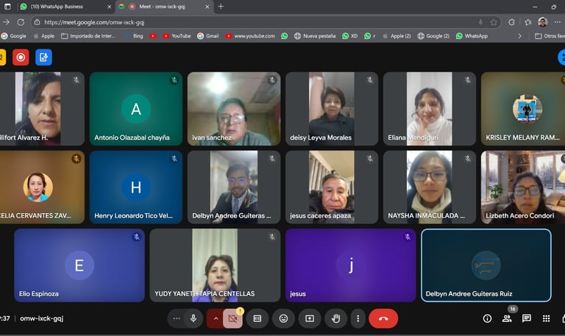This screenshot has width=565, height=336.
Task: Select jesus caceres apaza video tile
Action: pyautogui.click(x=332, y=187)
